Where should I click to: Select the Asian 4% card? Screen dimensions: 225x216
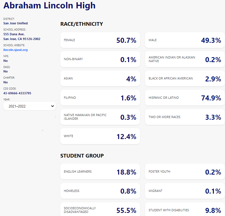point(100,79)
